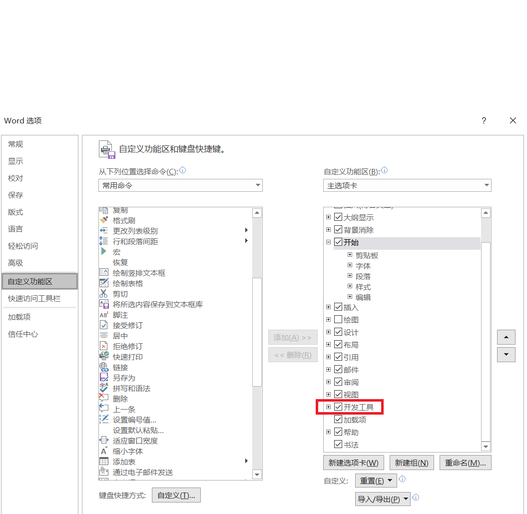
Task: Click the 删除 delete comment icon
Action: click(x=104, y=398)
